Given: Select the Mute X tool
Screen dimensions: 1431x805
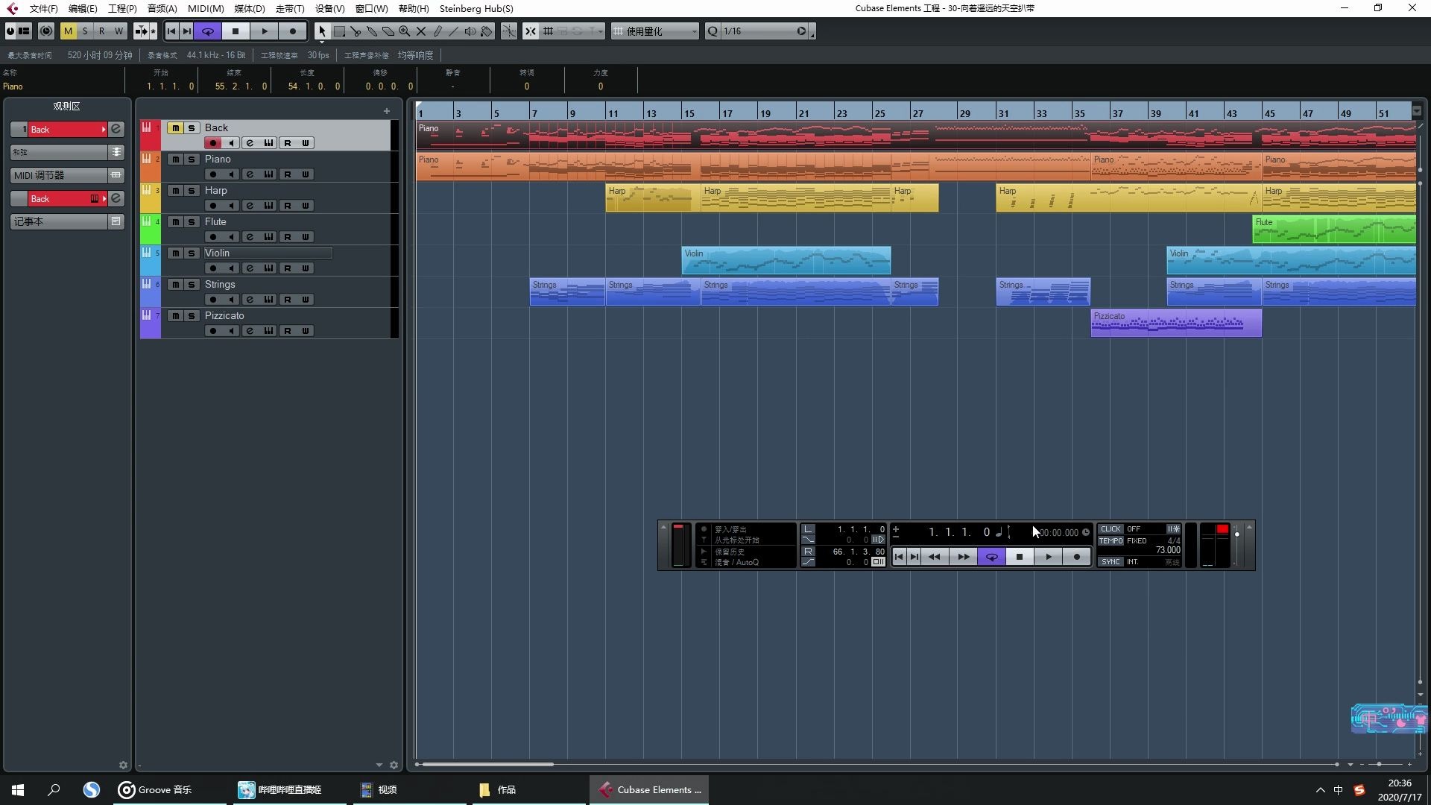Looking at the screenshot, I should point(421,31).
